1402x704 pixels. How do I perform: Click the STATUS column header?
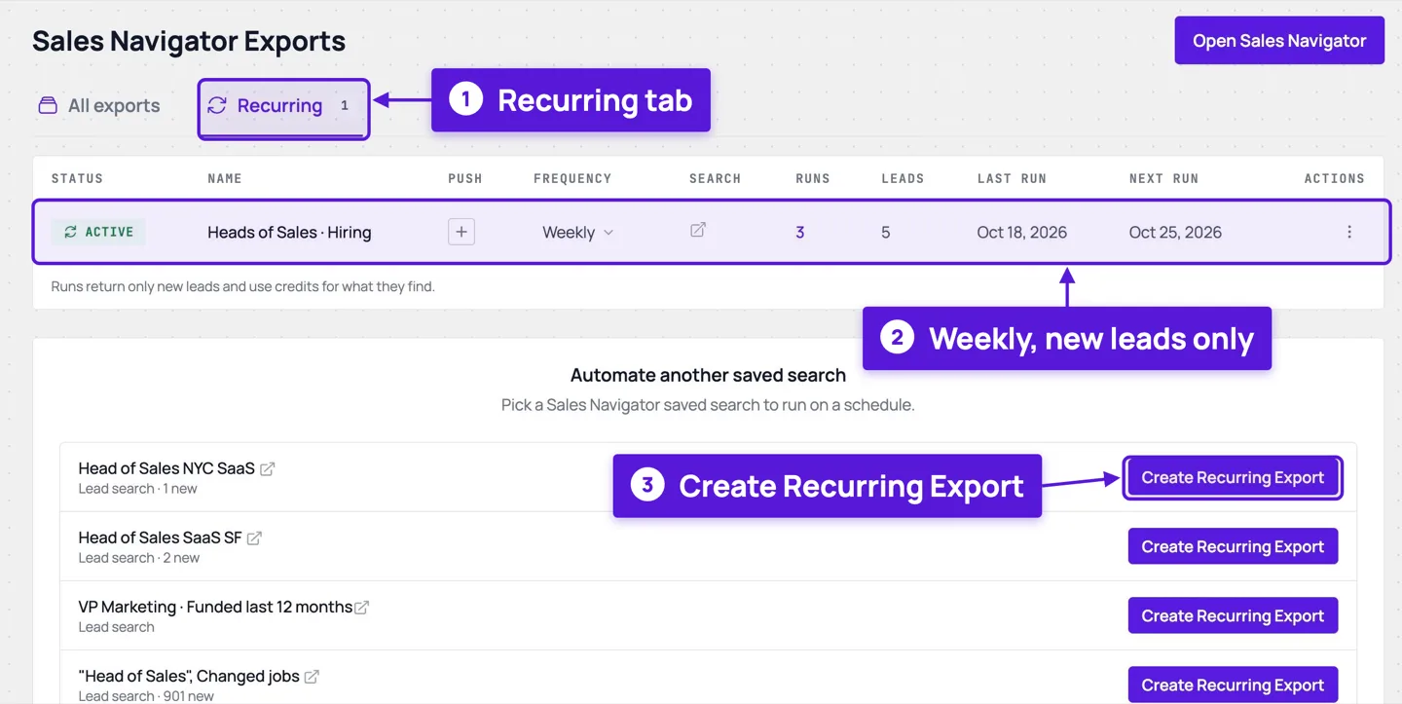tap(77, 178)
